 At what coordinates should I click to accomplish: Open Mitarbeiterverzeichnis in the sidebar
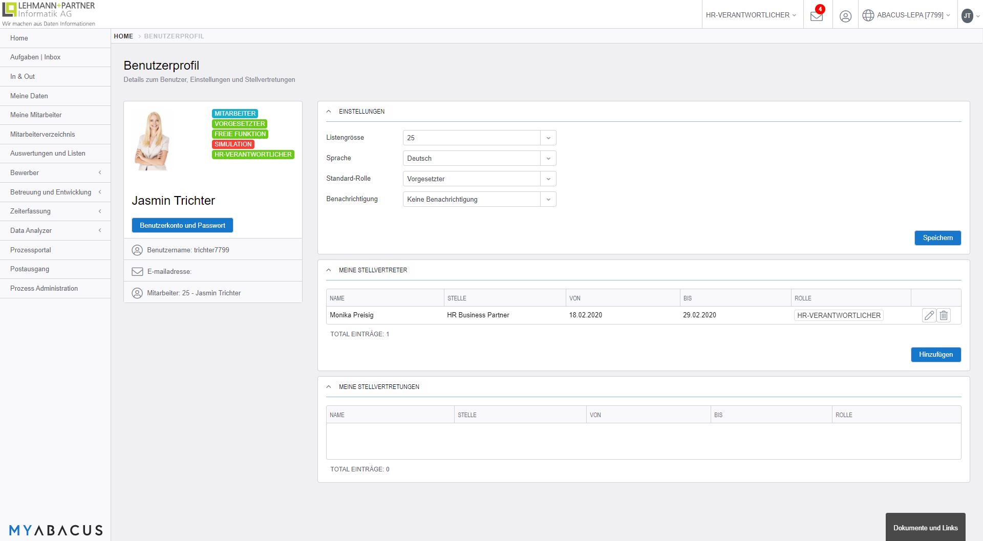coord(55,135)
